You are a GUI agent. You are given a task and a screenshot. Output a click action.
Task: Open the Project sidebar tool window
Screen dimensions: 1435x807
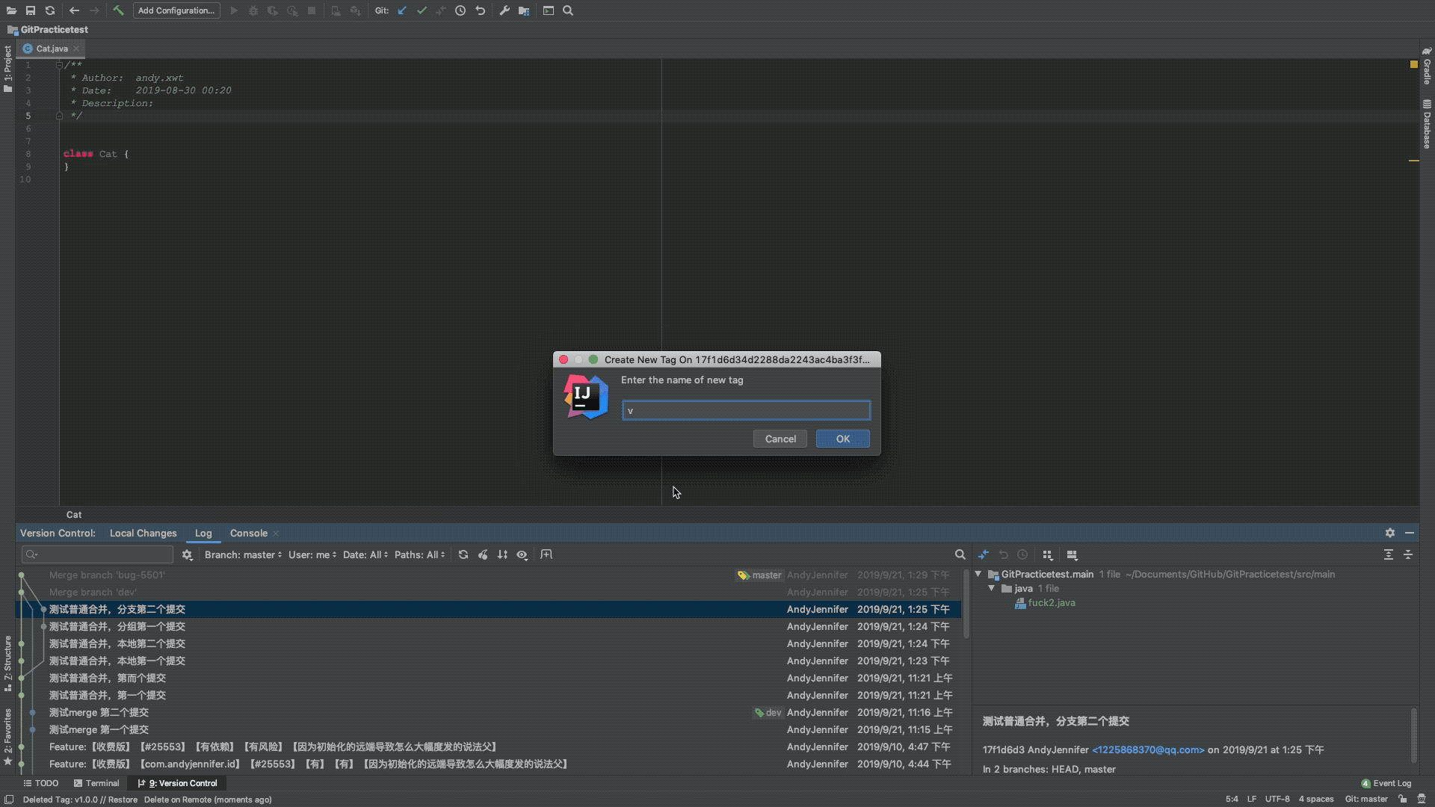coord(7,69)
